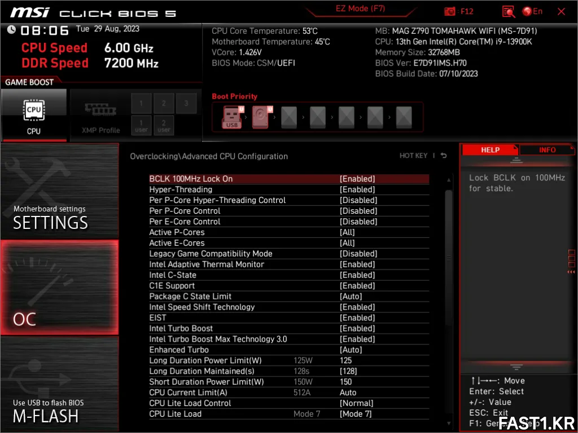The height and width of the screenshot is (433, 578).
Task: Toggle Intel Speed Shift Technology
Action: coord(289,307)
